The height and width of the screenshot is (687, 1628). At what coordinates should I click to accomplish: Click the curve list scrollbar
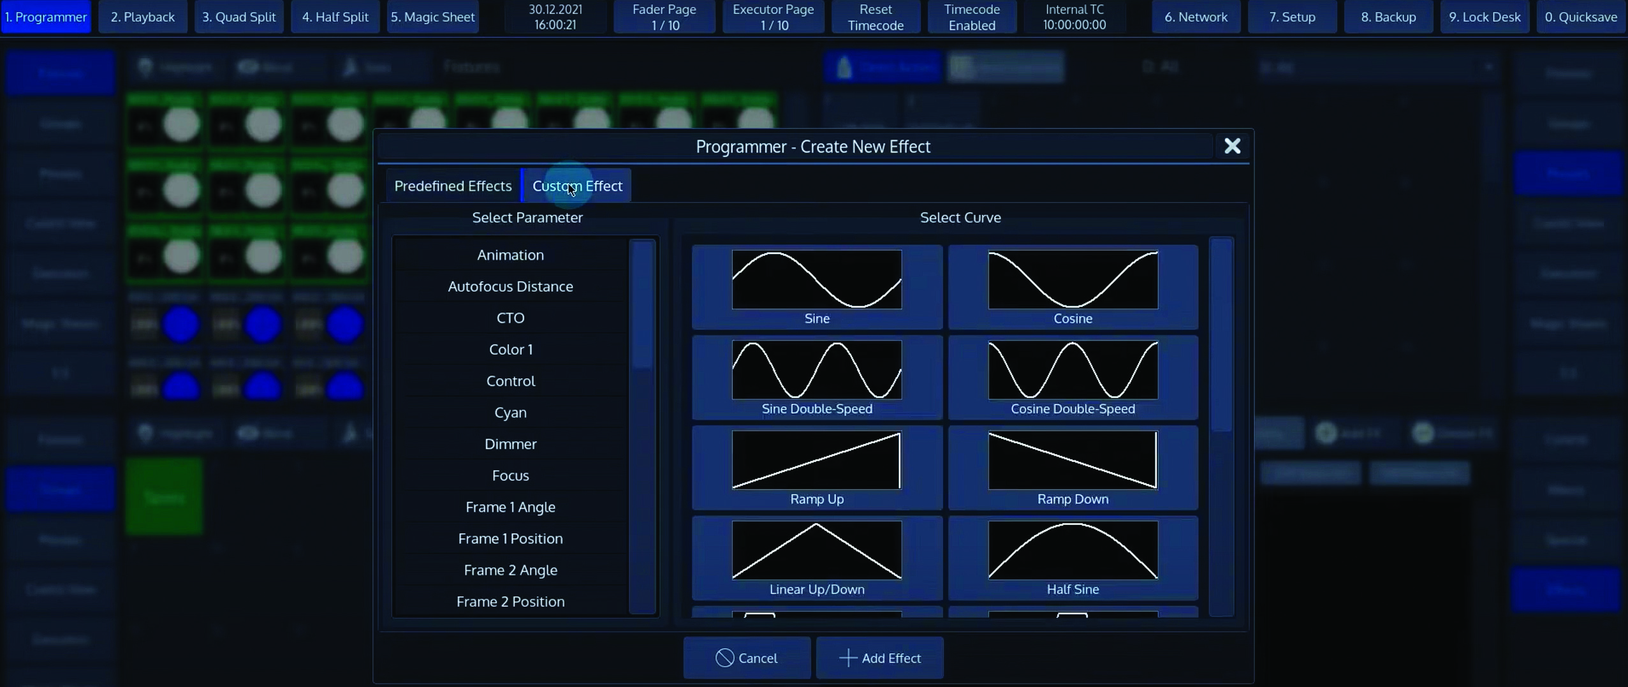(1221, 426)
